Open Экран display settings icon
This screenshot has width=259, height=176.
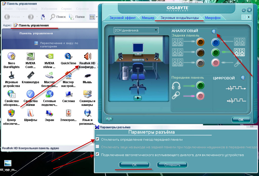[x=49, y=115]
